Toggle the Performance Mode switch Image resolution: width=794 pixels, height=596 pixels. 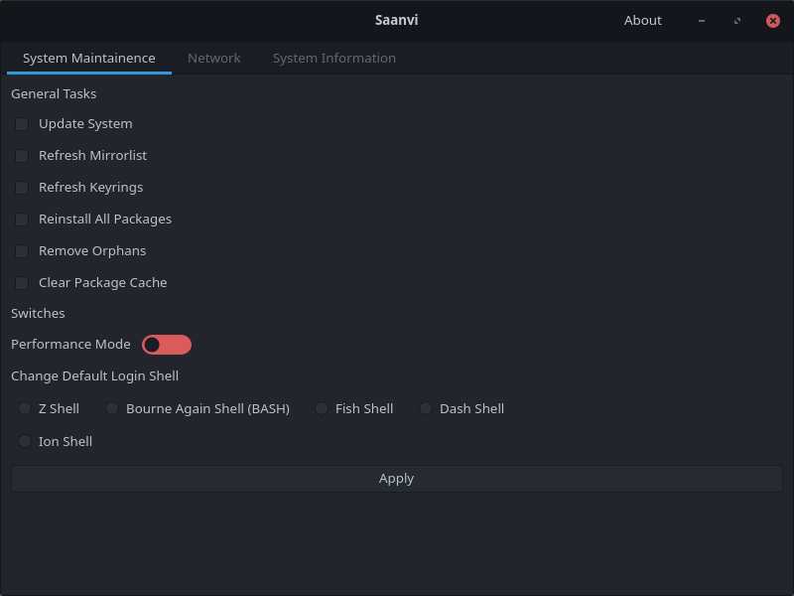[167, 345]
